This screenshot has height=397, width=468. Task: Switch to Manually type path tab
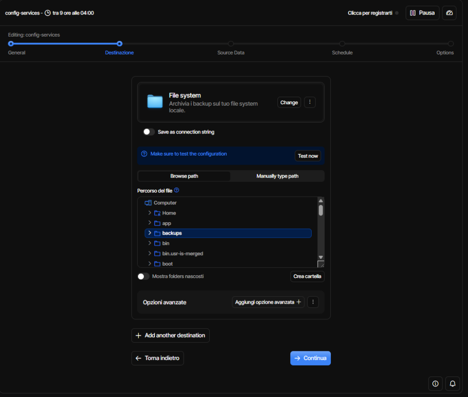click(277, 176)
